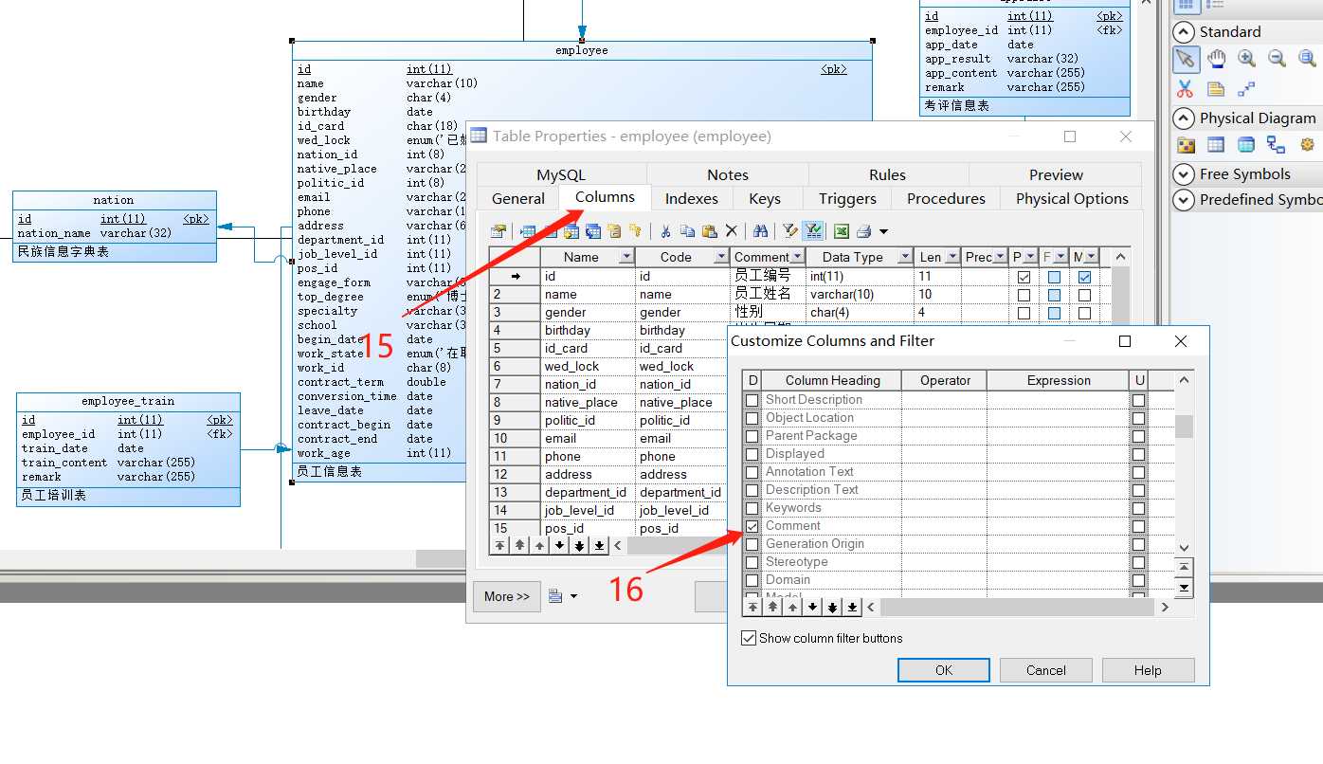
Task: Switch to the Indexes tab
Action: [692, 198]
